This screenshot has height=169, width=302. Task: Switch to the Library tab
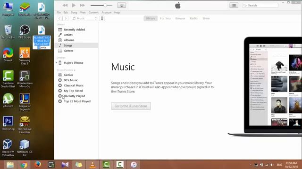tap(150, 18)
